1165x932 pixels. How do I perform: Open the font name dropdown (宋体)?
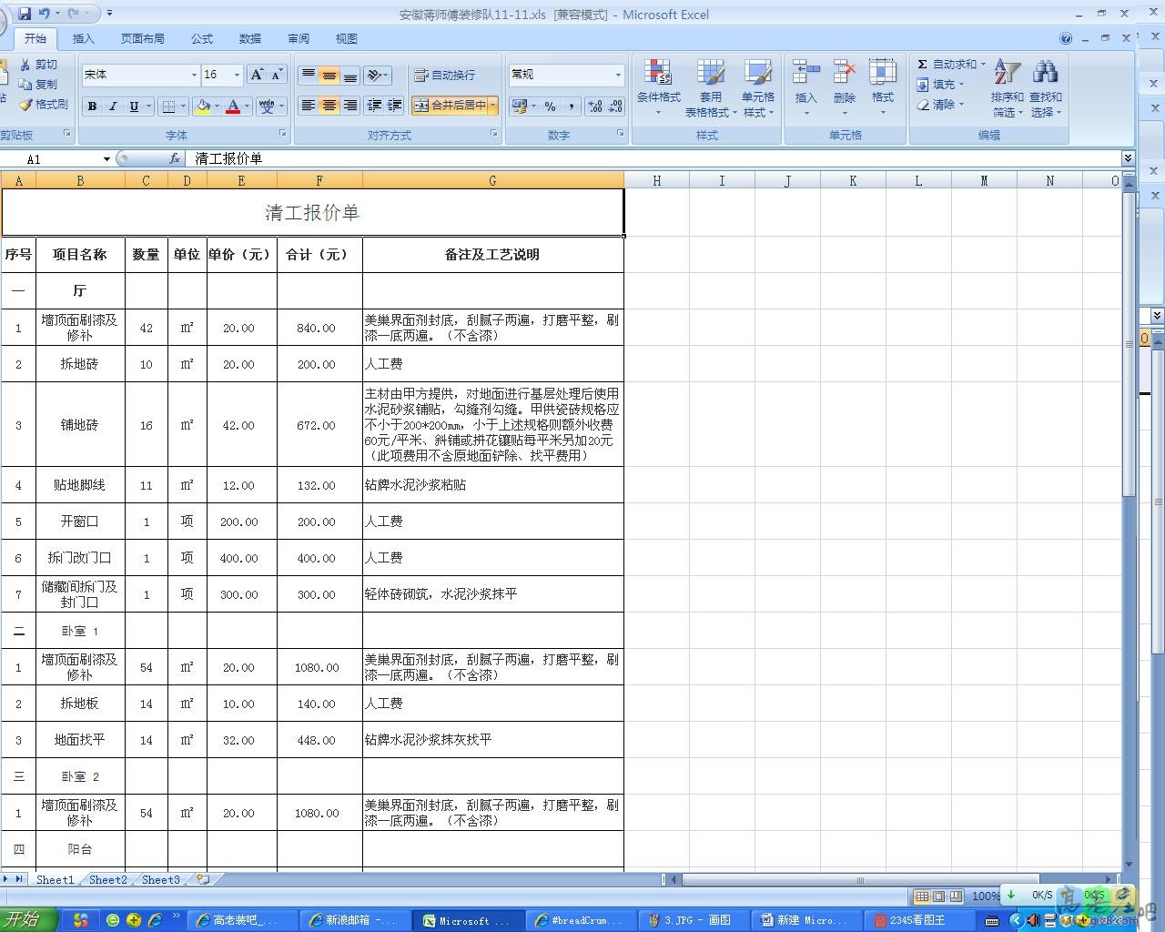point(194,75)
